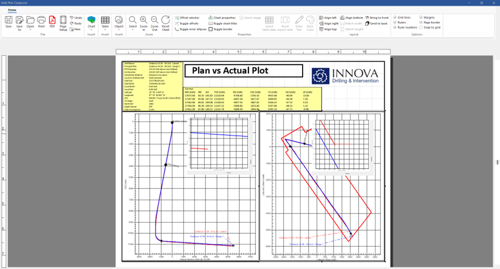
Task: Bring selected object to front
Action: (x=377, y=18)
